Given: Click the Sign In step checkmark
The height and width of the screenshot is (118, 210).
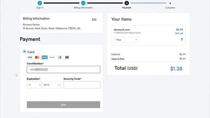Looking at the screenshot, I should [x=40, y=3].
